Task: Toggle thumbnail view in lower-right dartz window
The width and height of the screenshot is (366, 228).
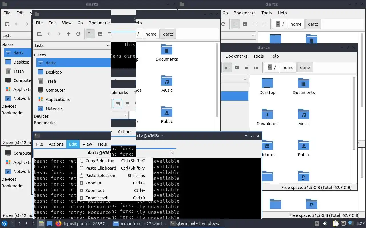Action: click(x=237, y=67)
